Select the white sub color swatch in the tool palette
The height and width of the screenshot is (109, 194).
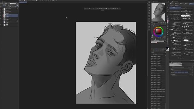pyautogui.click(x=168, y=49)
